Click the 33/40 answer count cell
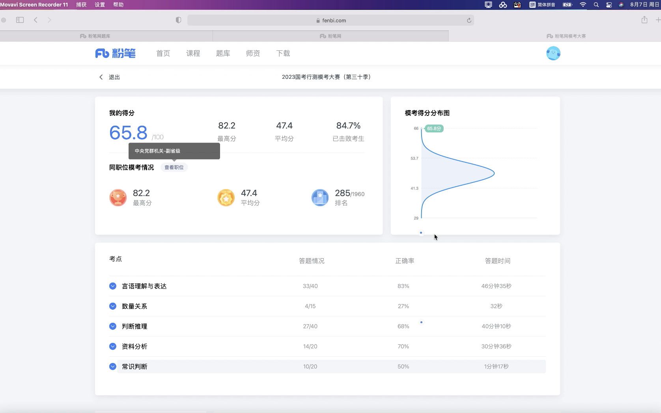Image resolution: width=661 pixels, height=413 pixels. pos(310,286)
